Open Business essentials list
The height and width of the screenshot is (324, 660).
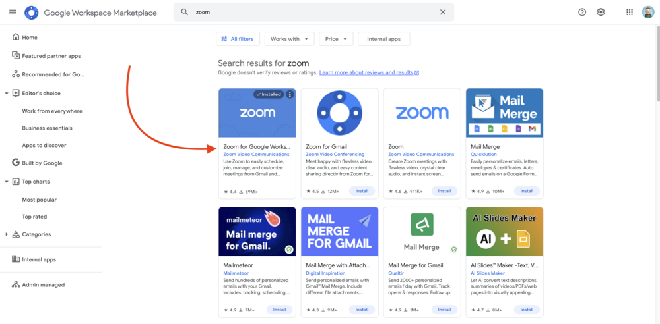point(47,128)
